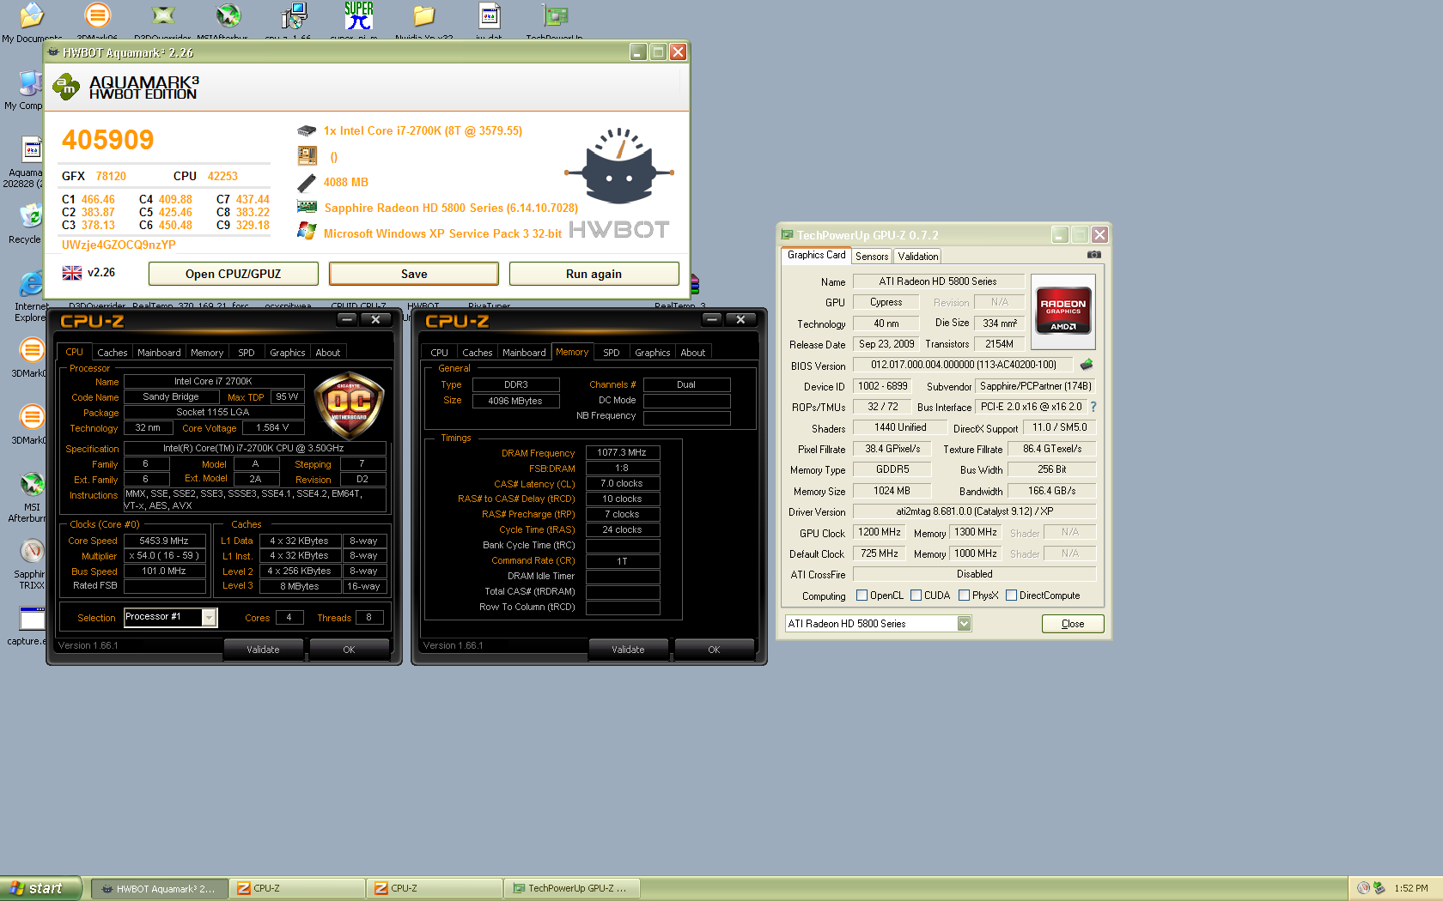Click the Windows XP flag icon in Aquamark
Viewport: 1443px width, 901px height.
[x=307, y=232]
